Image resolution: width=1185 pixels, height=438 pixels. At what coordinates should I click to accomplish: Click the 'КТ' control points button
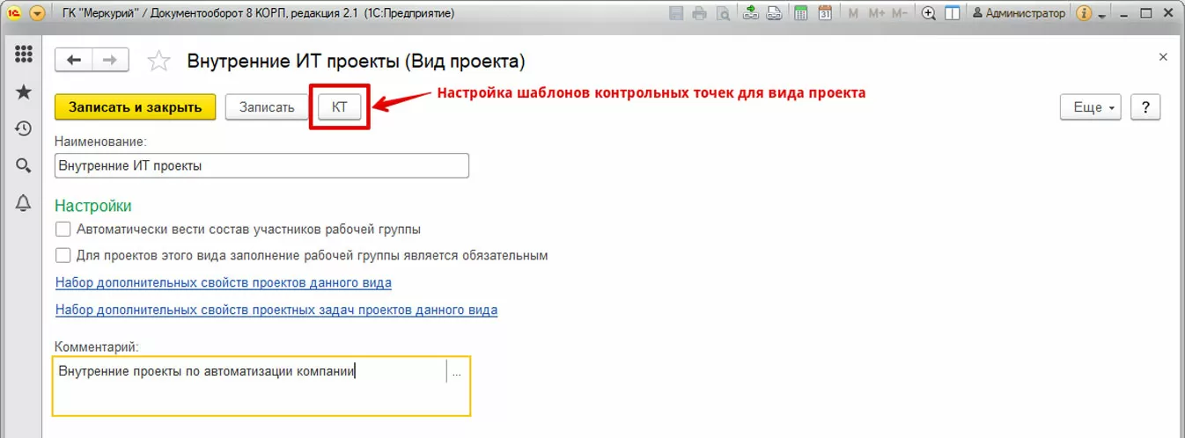tap(339, 107)
